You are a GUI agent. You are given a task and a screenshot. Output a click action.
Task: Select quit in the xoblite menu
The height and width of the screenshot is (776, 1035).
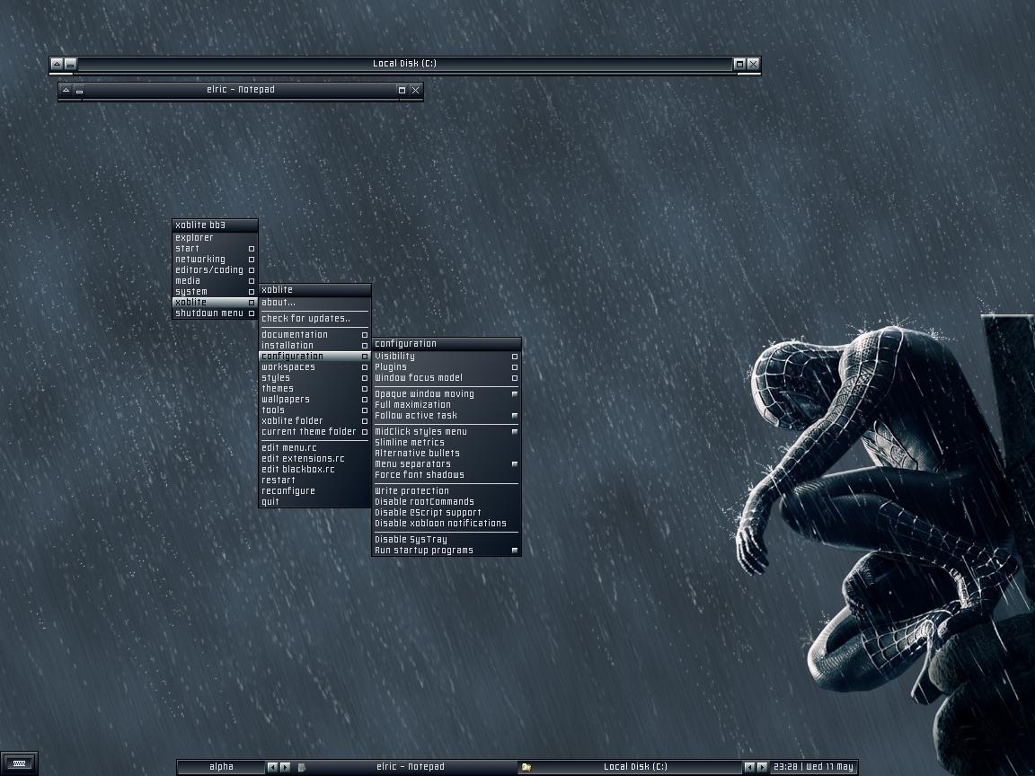[314, 501]
